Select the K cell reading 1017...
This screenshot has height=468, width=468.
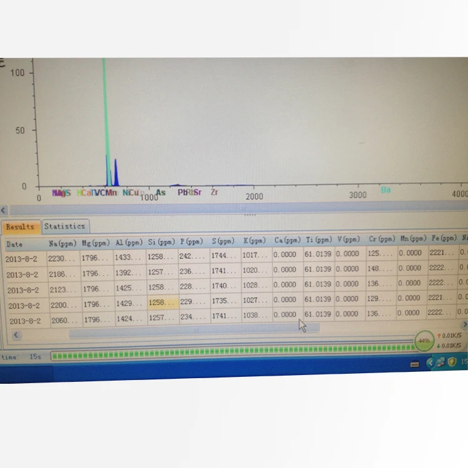pos(256,255)
